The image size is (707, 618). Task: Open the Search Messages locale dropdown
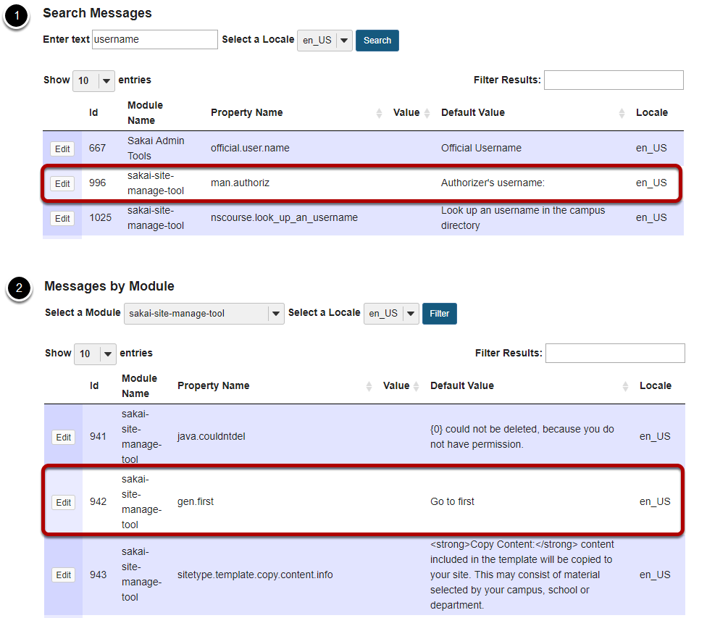point(325,41)
